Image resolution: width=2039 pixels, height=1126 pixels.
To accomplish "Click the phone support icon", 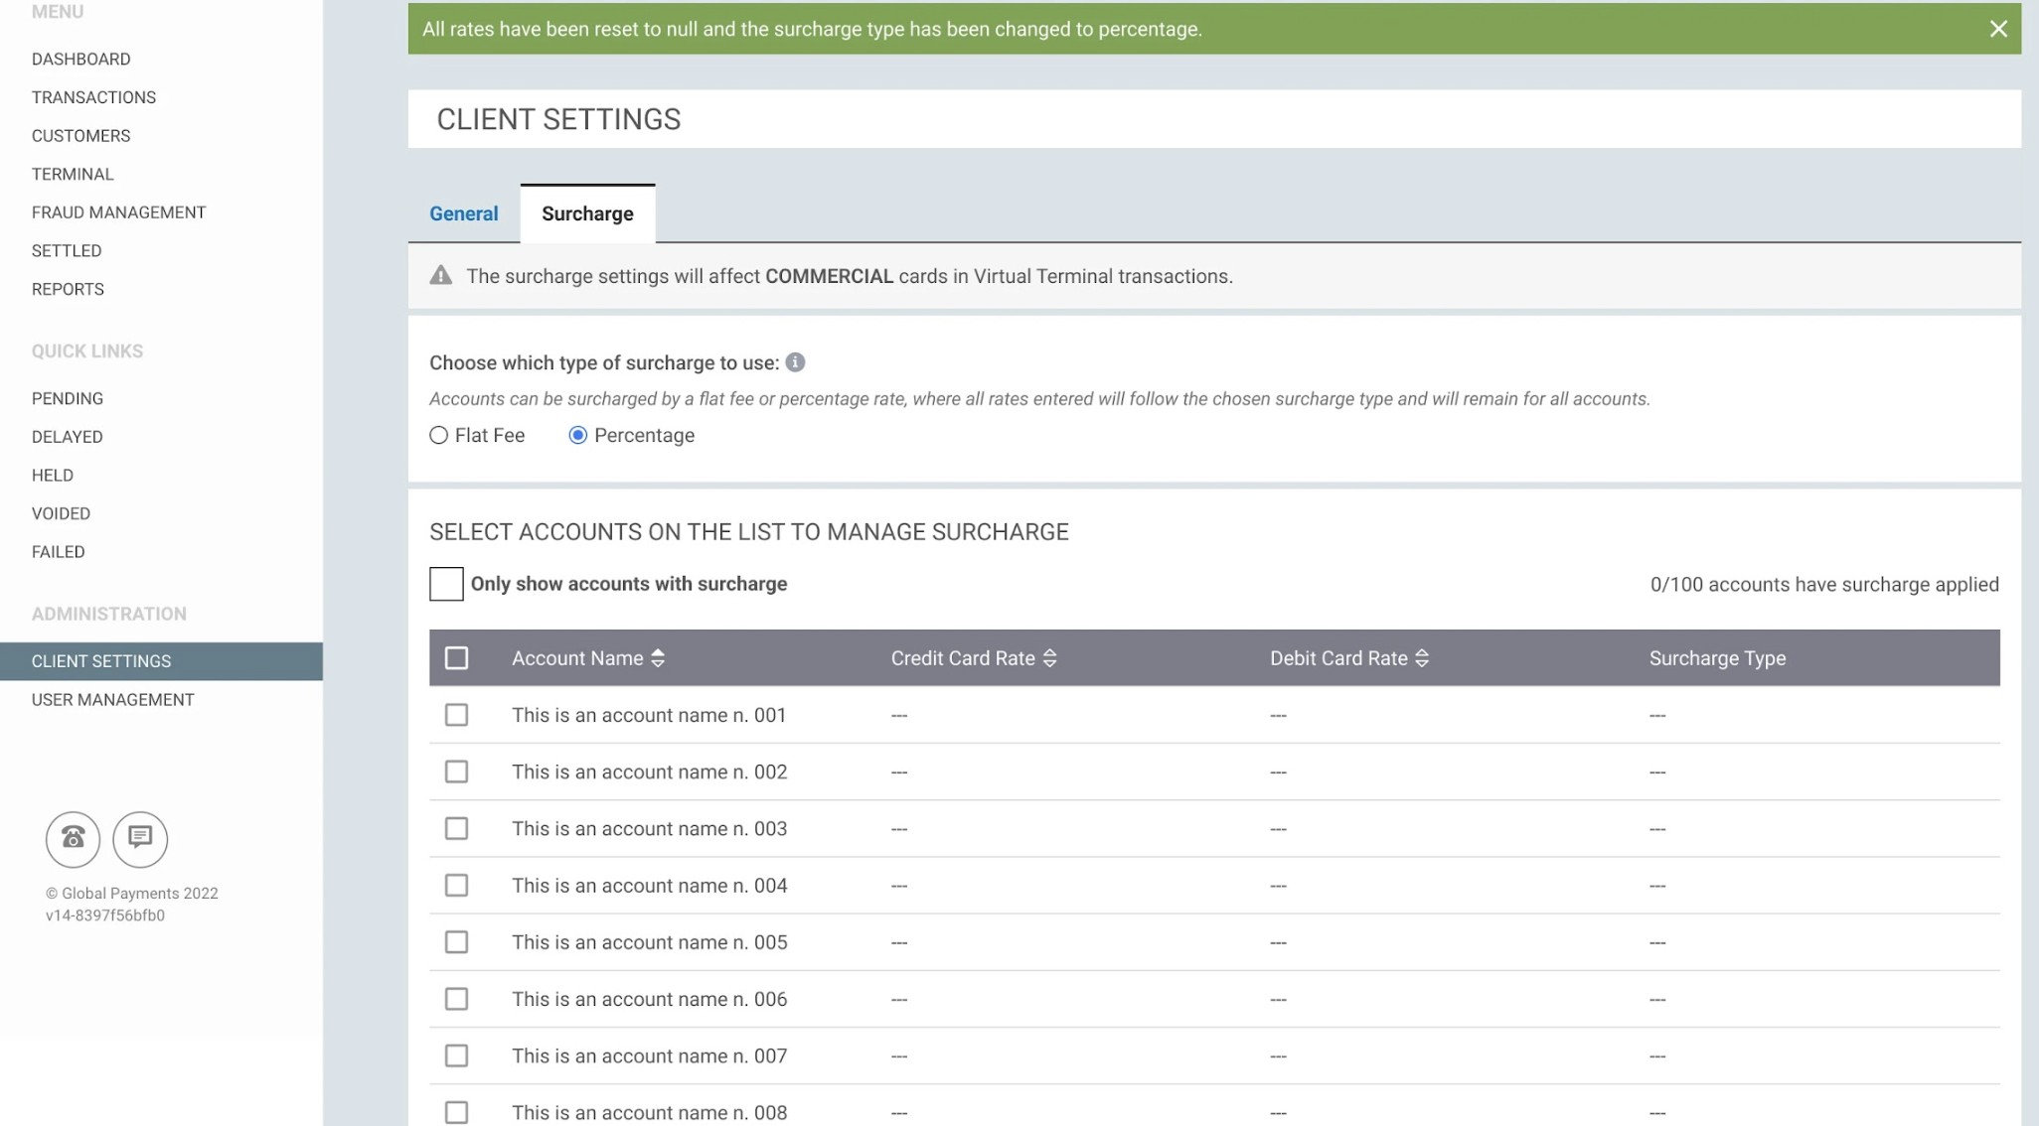I will [73, 839].
